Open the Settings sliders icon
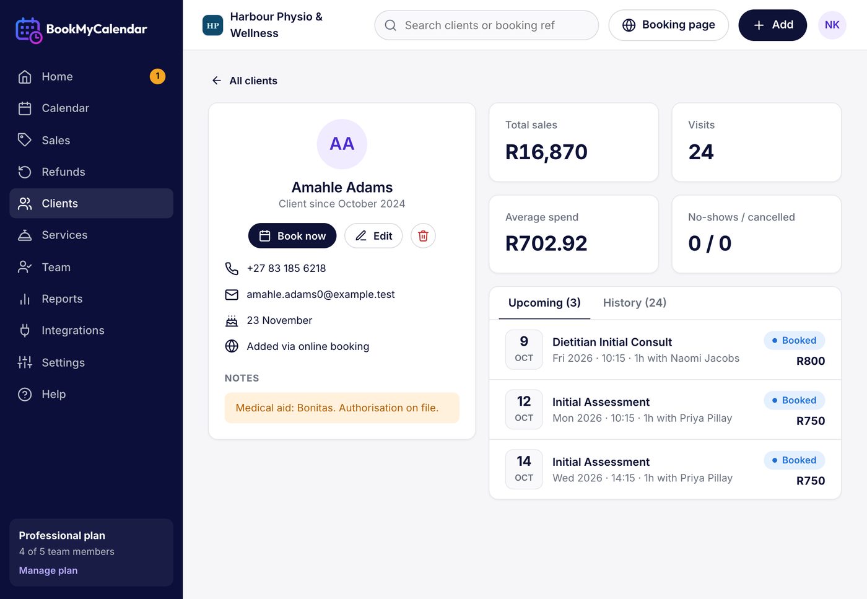The height and width of the screenshot is (599, 867). pos(25,362)
